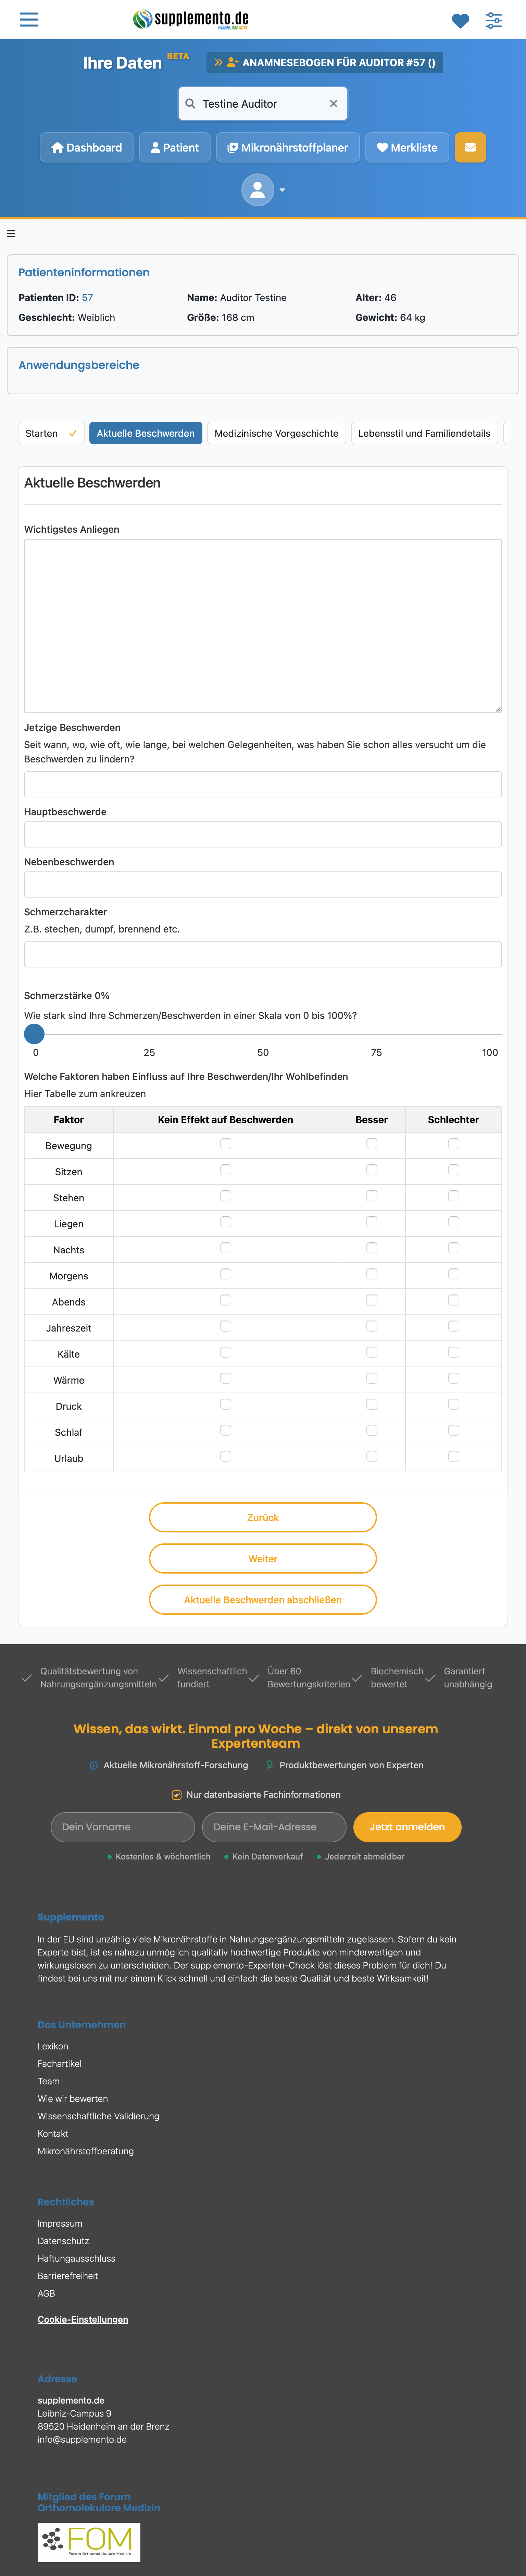The image size is (526, 2576).
Task: Check Kälte under Kein Effekt column
Action: (226, 1352)
